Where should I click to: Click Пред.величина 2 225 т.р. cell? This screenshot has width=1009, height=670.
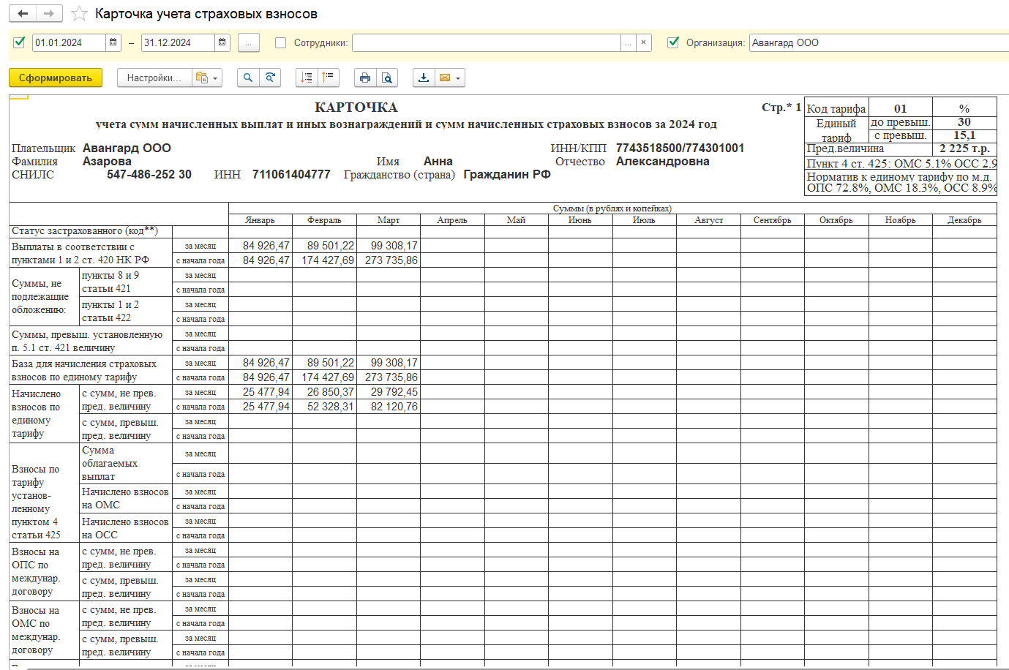(964, 148)
